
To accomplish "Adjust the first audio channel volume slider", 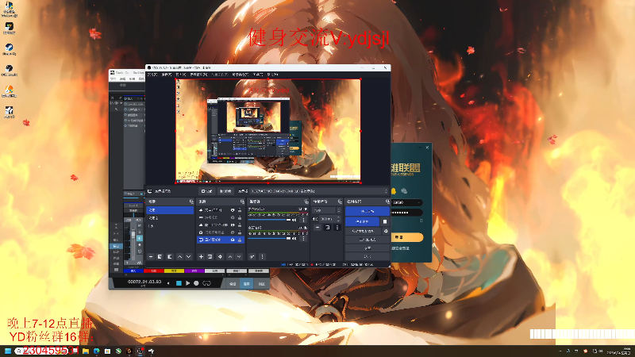I will [269, 221].
